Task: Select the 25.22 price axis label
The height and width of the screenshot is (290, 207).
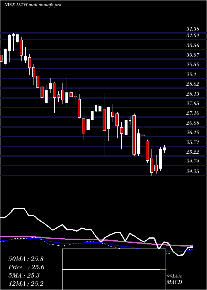Action: (x=193, y=152)
